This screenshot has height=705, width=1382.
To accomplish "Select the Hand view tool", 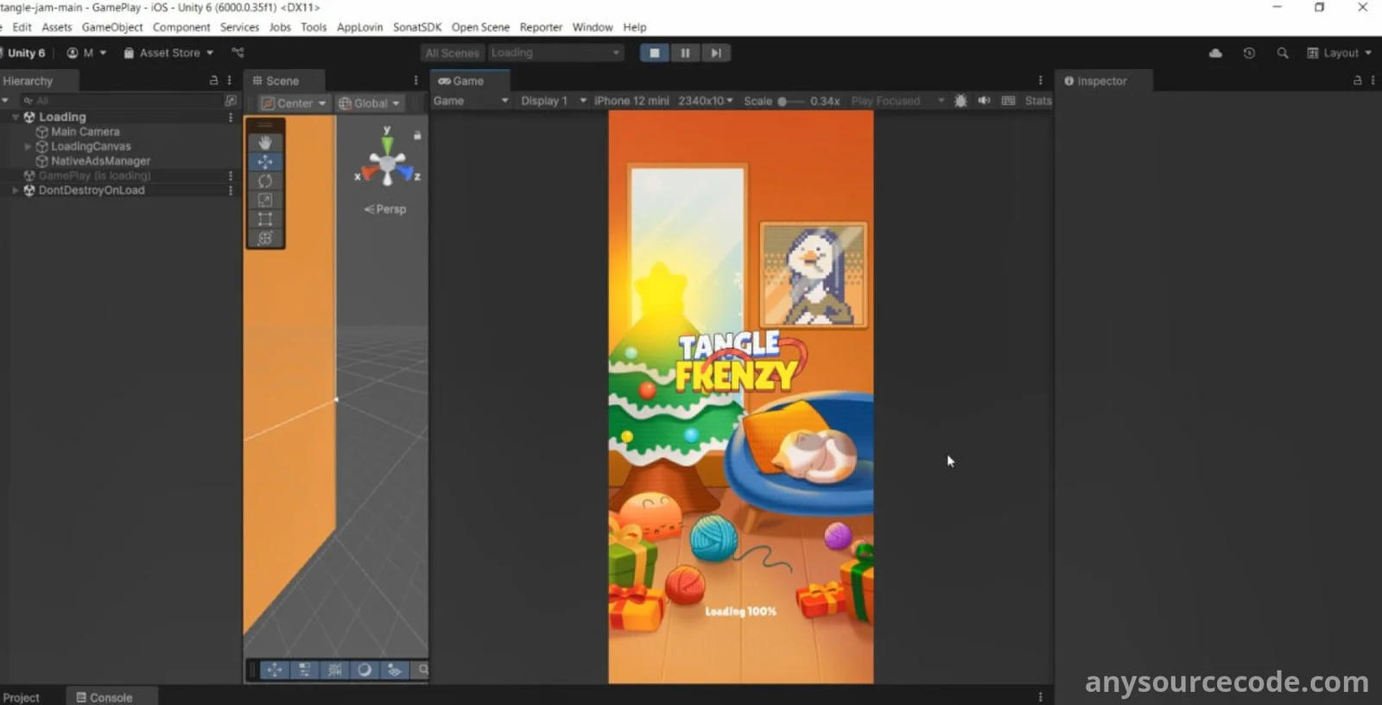I will 265,142.
